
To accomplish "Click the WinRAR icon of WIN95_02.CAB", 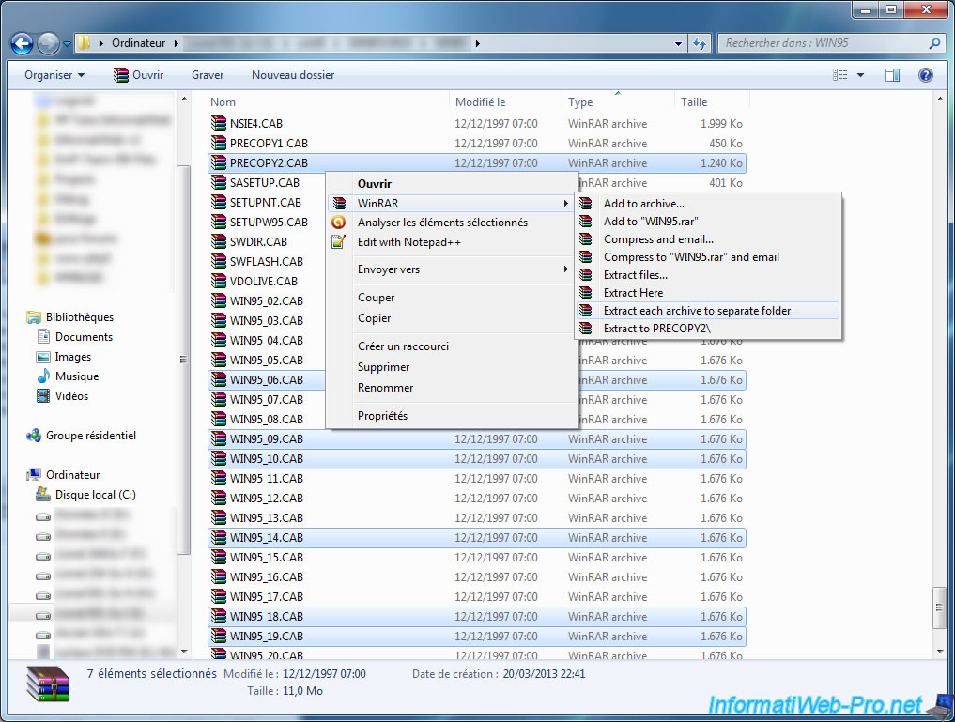I will pyautogui.click(x=219, y=300).
